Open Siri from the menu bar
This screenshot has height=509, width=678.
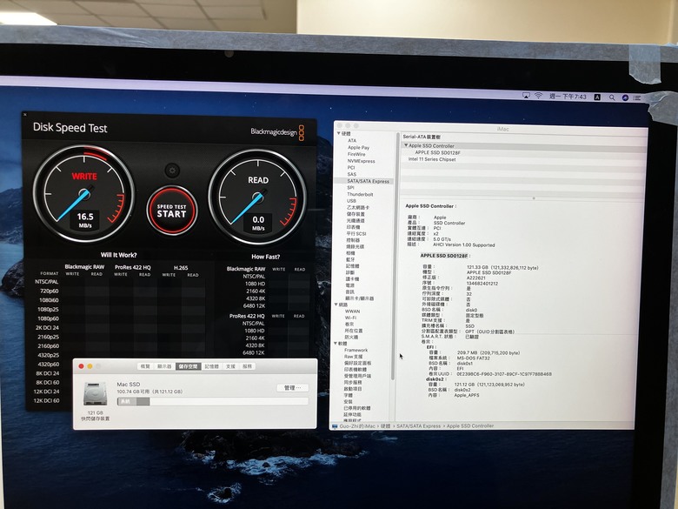pyautogui.click(x=625, y=97)
